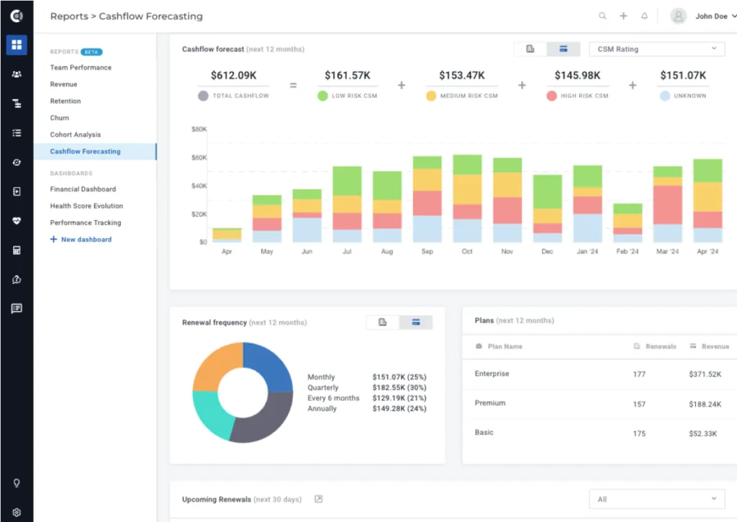Open the message feedback icon in left rail
737x522 pixels.
coord(17,308)
